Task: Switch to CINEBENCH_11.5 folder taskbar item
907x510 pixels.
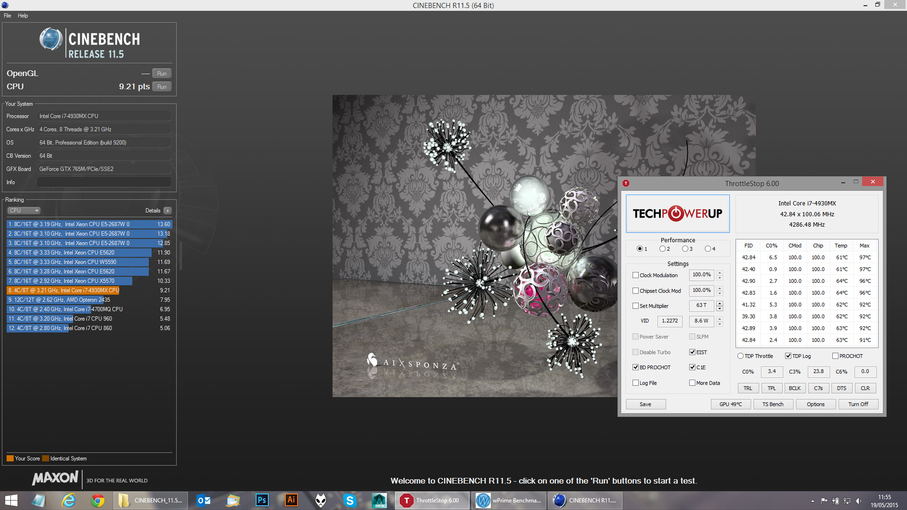Action: [x=151, y=501]
